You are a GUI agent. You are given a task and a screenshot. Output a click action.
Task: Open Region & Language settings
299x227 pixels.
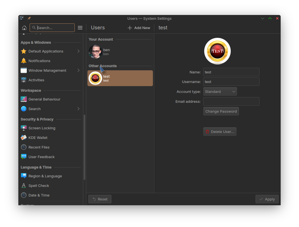coord(50,176)
